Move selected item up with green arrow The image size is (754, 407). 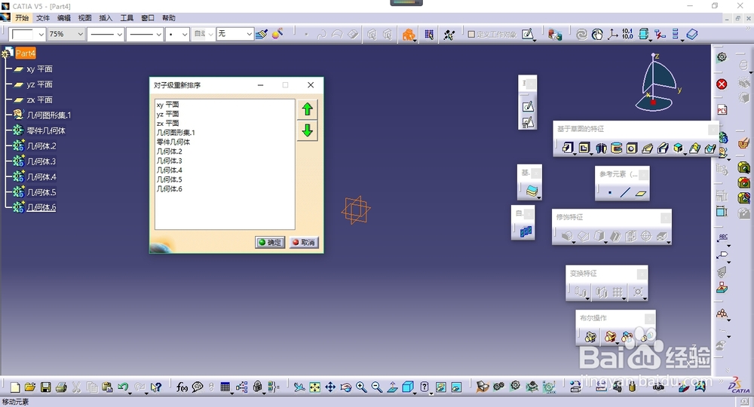tap(308, 109)
